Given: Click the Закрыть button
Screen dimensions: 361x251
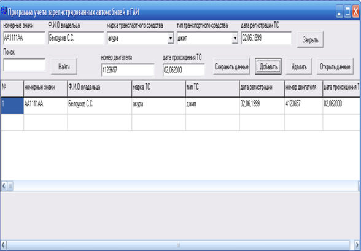Looking at the screenshot, I should [310, 39].
